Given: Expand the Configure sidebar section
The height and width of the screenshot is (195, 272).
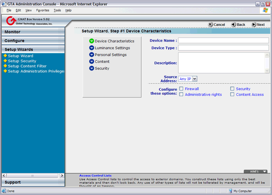Looking at the screenshot, I should [x=33, y=41].
